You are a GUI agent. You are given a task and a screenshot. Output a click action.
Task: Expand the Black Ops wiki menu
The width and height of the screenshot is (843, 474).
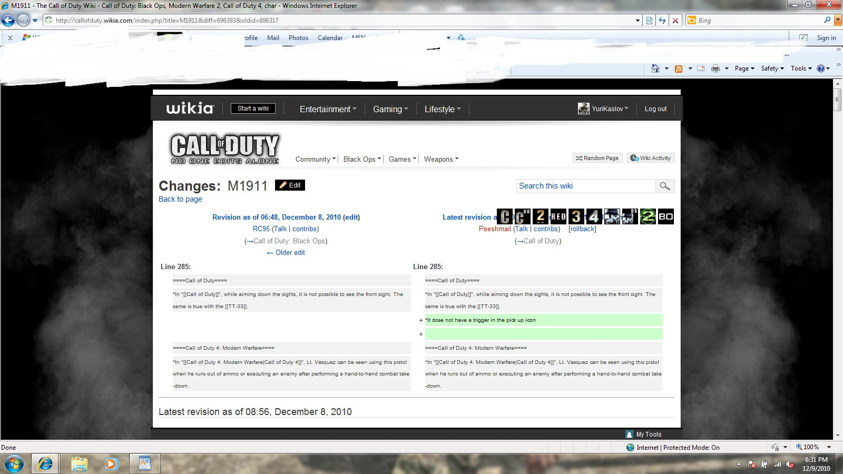click(x=362, y=159)
